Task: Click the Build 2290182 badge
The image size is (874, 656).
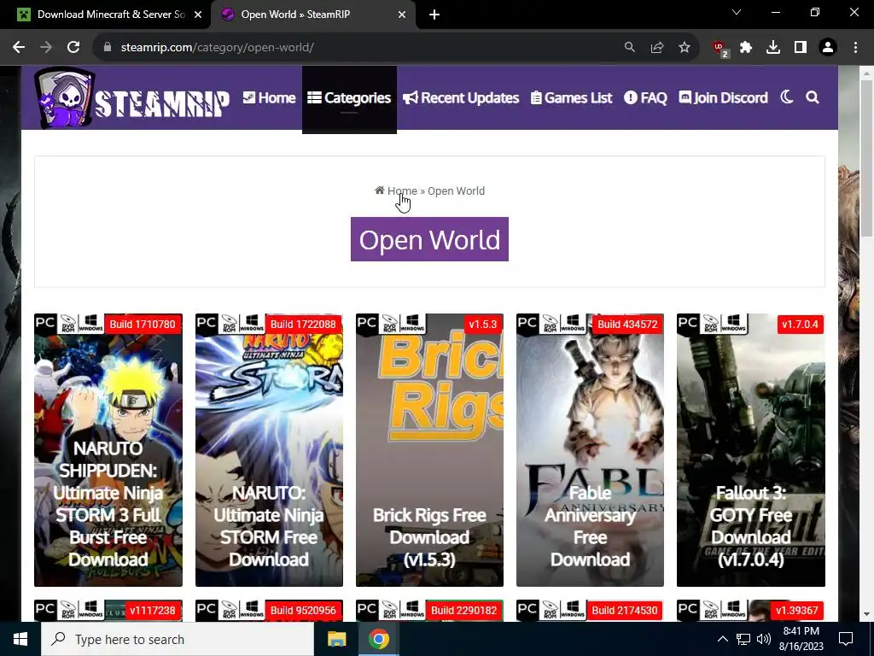Action: pos(463,610)
